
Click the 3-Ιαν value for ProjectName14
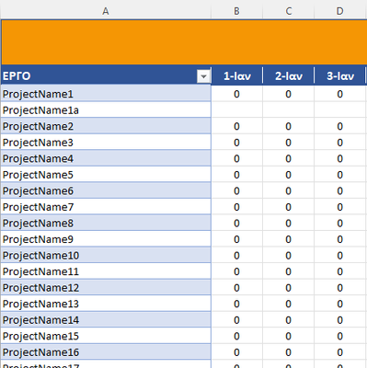340,320
